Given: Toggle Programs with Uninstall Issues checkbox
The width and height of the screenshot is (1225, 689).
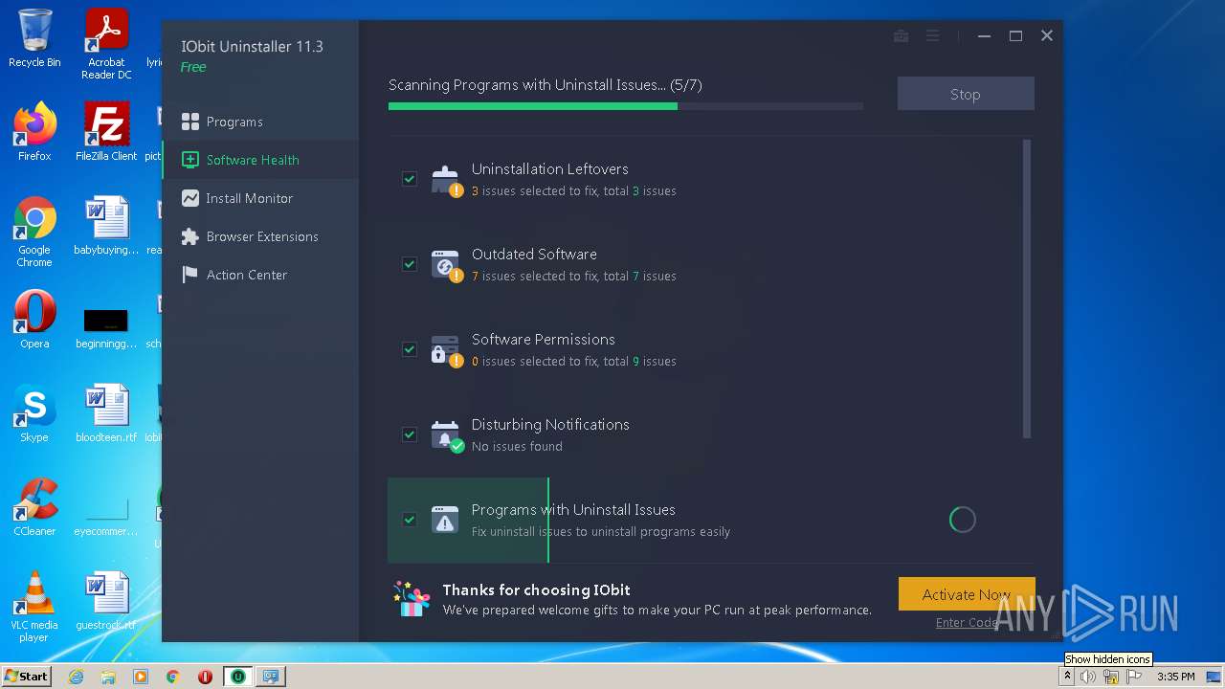Looking at the screenshot, I should click(x=410, y=520).
